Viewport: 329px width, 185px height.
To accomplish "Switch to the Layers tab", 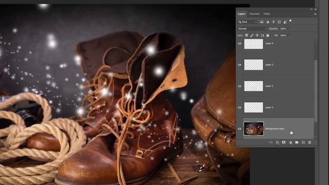I will point(242,14).
